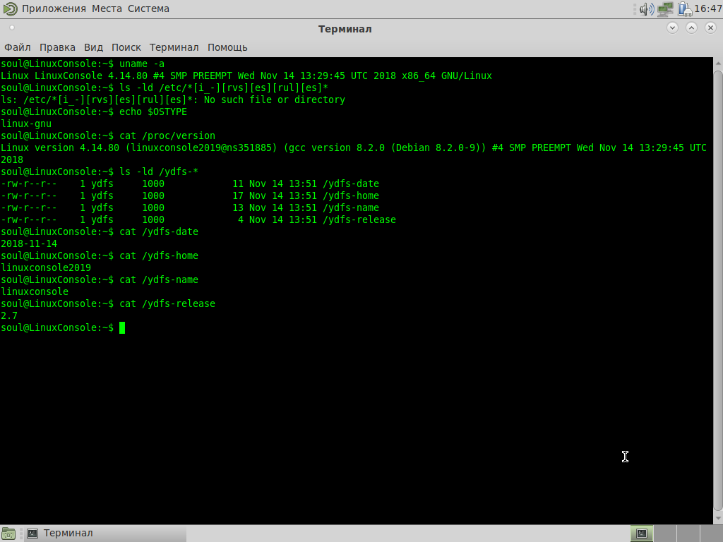Click the show desktop icon in bottom panel

click(8, 534)
